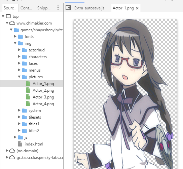The width and height of the screenshot is (183, 169).
Task: Collapse the www.chimakier.com domain node
Action: [x=7, y=23]
